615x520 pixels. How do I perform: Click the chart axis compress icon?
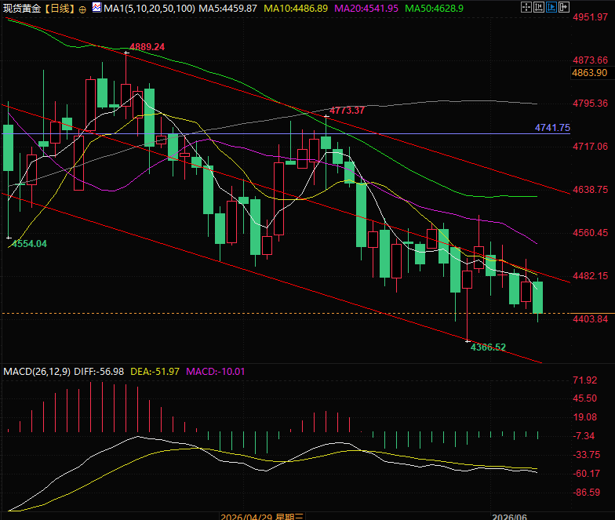(538, 7)
